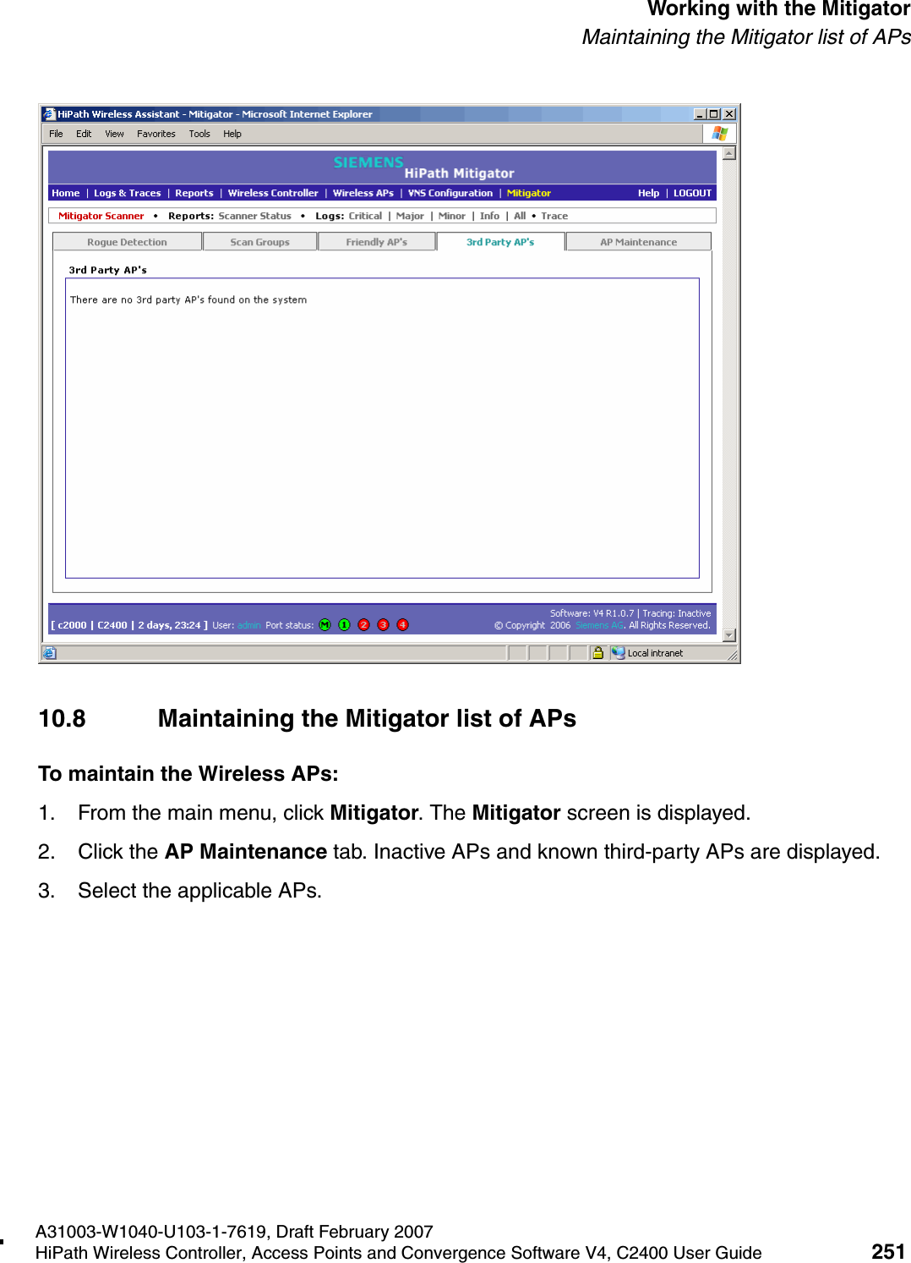The height and width of the screenshot is (1263, 911).
Task: Click the padlock security icon in status bar
Action: tap(598, 652)
